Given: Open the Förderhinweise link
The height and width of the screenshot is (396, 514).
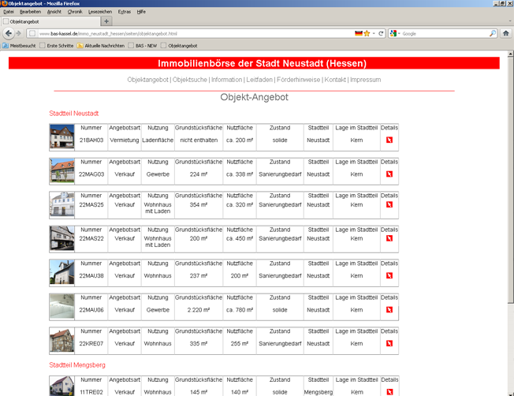Looking at the screenshot, I should coord(299,80).
